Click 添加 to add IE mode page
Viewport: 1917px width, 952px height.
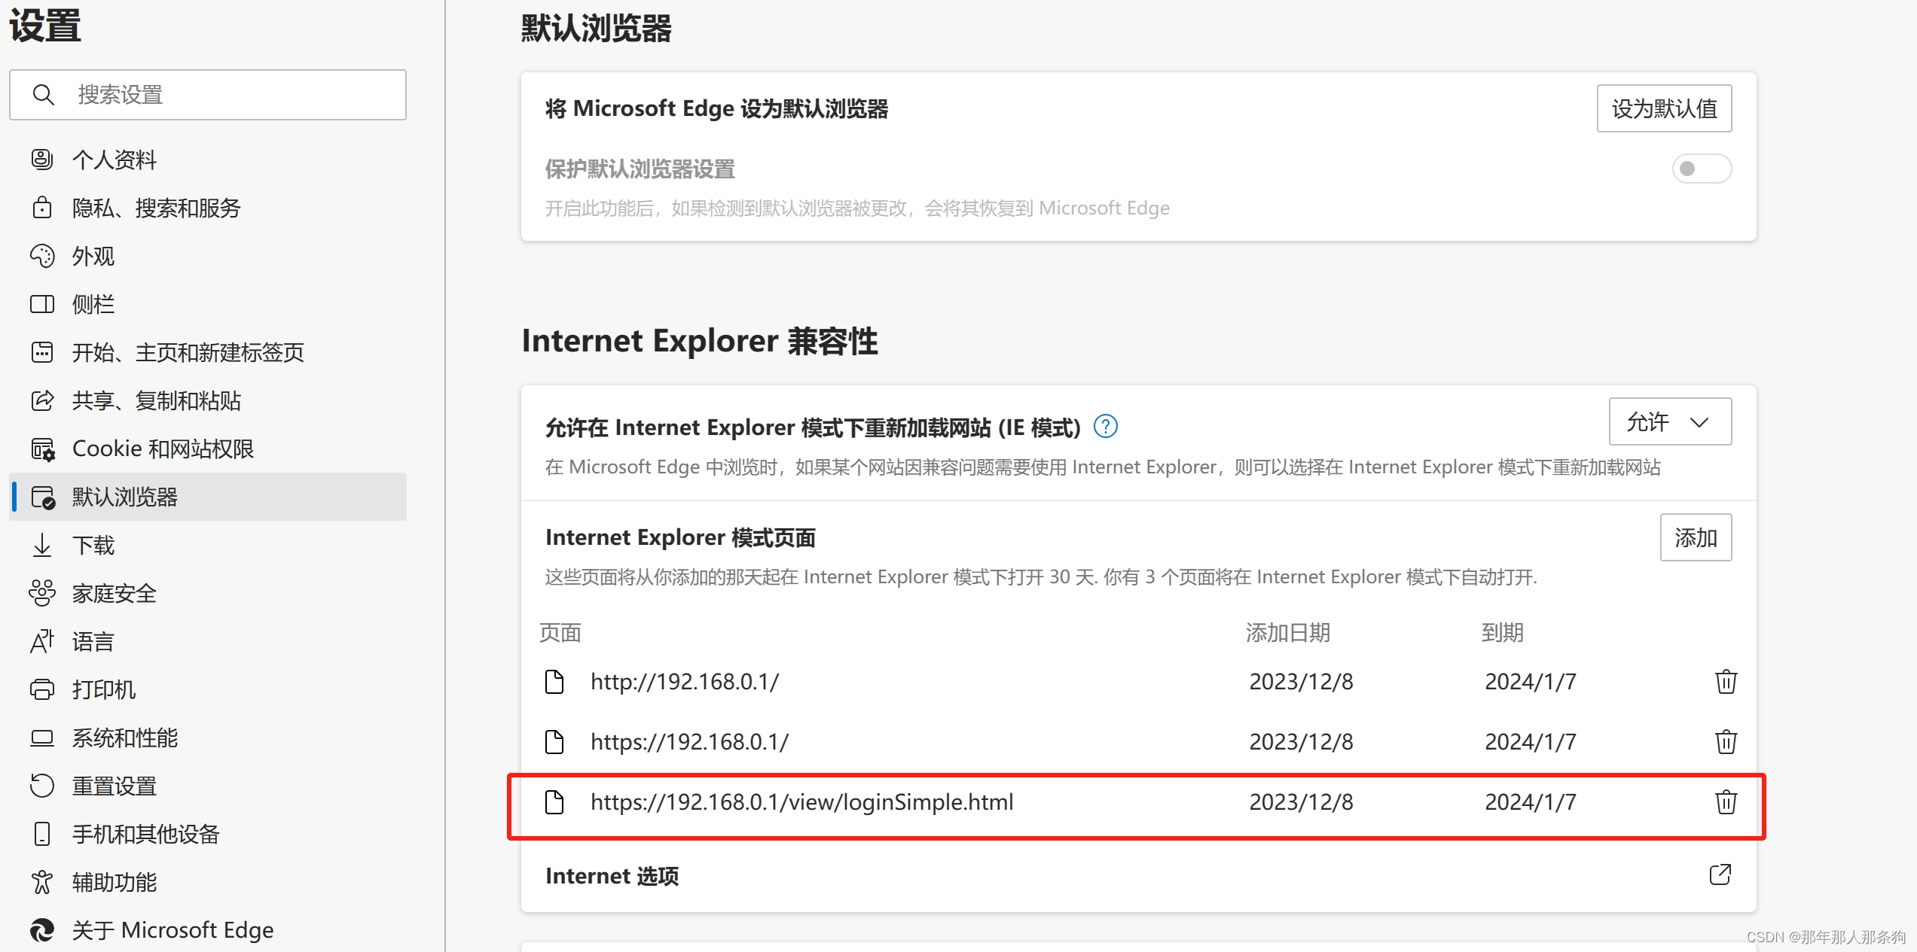pyautogui.click(x=1696, y=537)
